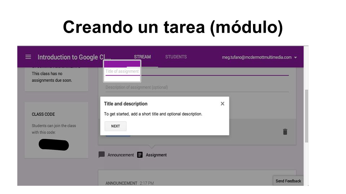346x194 pixels.
Task: Click the account email meg.tufano@mcdermottmultimedia.com
Action: [x=257, y=57]
